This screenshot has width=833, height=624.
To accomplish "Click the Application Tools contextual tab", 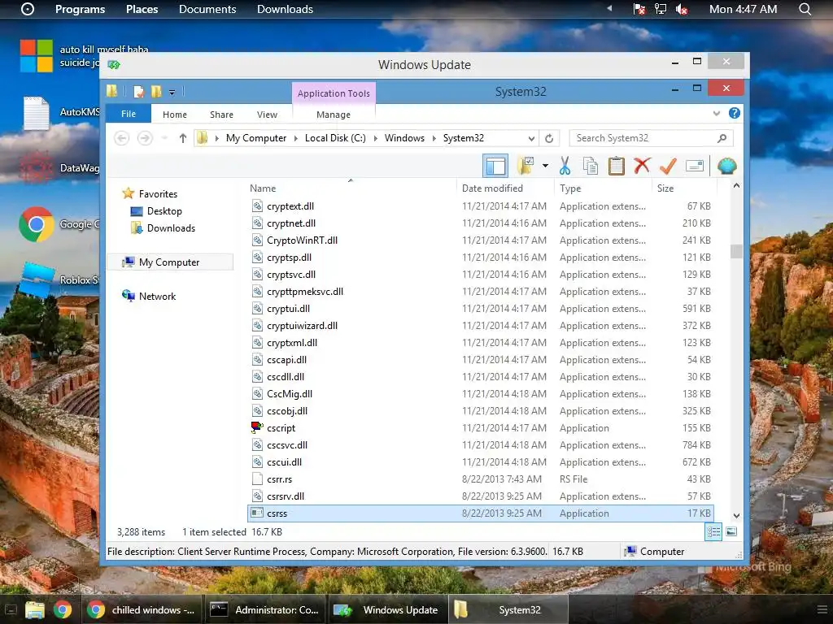I will tap(334, 93).
